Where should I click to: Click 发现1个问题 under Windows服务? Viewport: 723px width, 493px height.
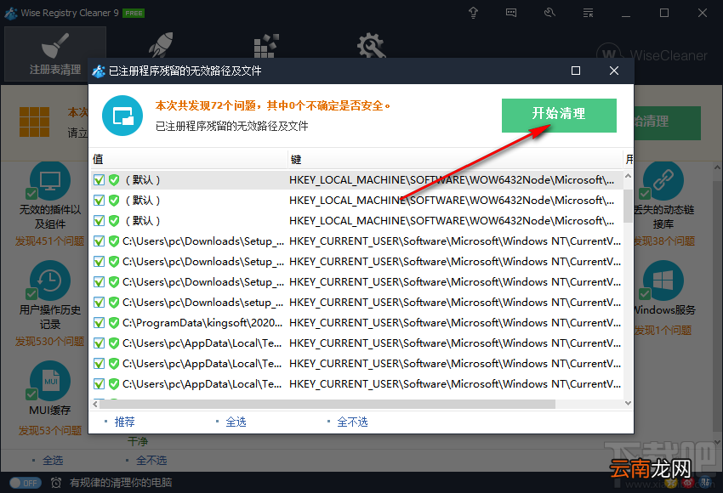click(x=663, y=331)
